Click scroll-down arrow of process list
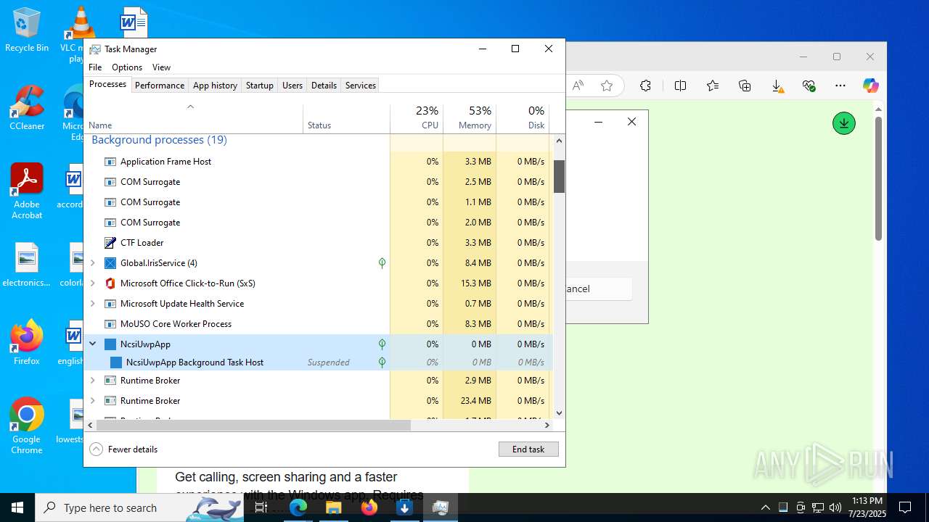This screenshot has width=929, height=522. pyautogui.click(x=559, y=413)
